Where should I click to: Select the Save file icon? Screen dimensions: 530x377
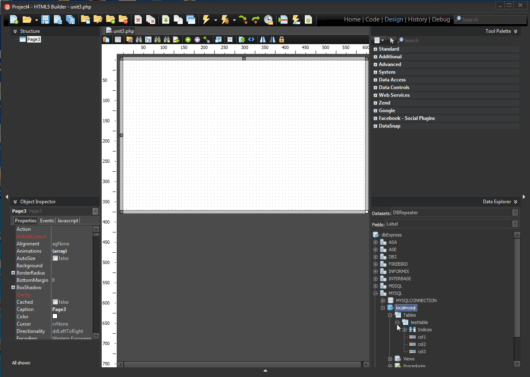click(45, 19)
